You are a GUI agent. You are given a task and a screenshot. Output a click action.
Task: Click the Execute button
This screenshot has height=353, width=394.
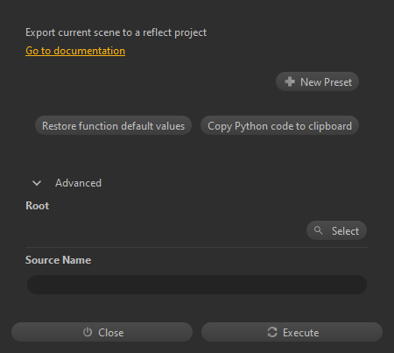(292, 332)
